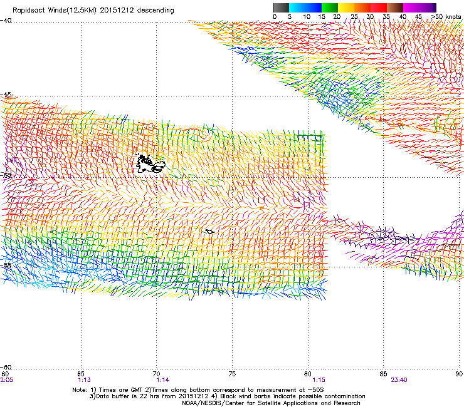Click the '-60' latitude label

(x=6, y=368)
